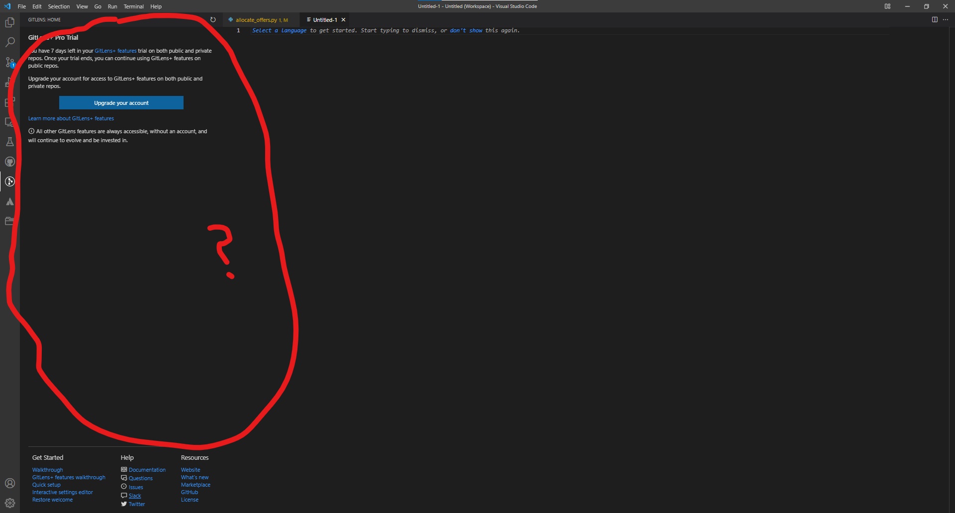Close the Untitled-1 editor tab
The width and height of the screenshot is (955, 513).
point(343,20)
